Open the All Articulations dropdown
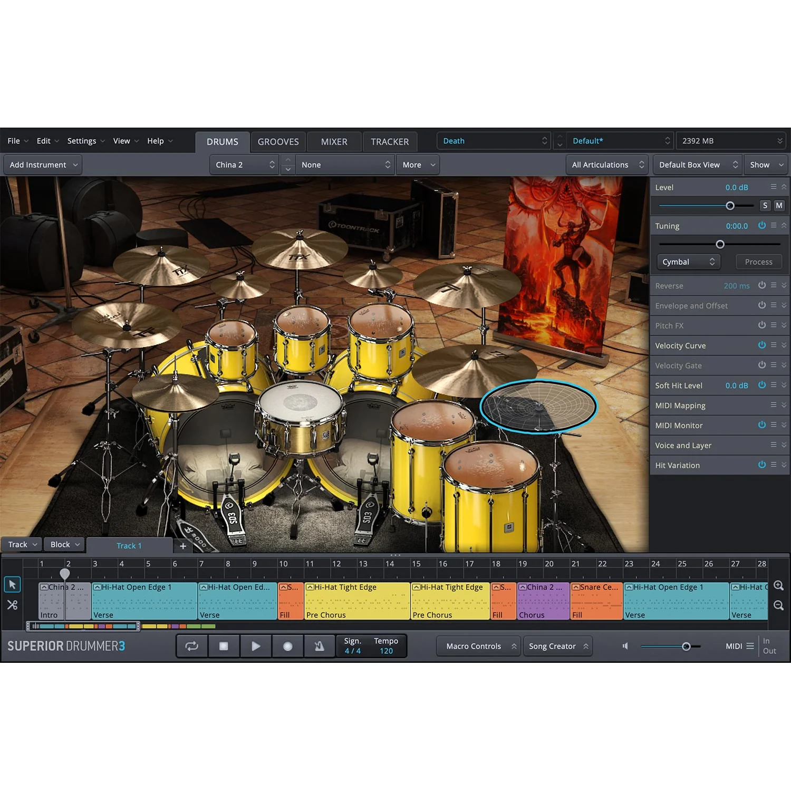The image size is (791, 791). pyautogui.click(x=607, y=165)
